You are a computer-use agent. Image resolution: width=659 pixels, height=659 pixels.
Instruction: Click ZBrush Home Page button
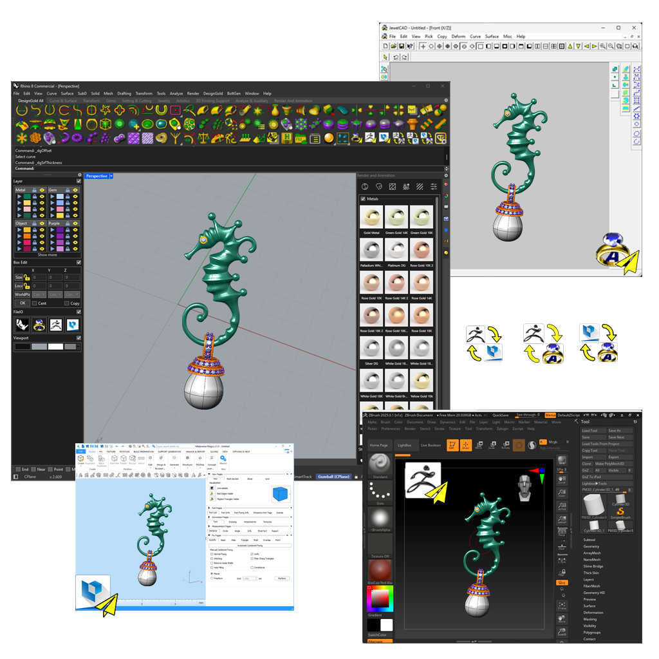378,444
